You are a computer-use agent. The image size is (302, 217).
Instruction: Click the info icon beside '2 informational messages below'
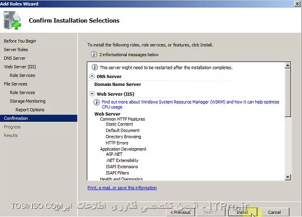(x=94, y=55)
